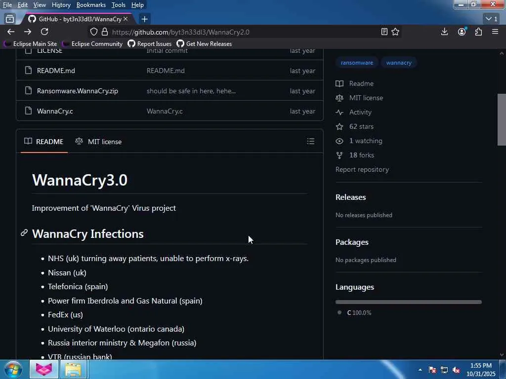
Task: Go back with the browser back arrow
Action: (x=11, y=32)
